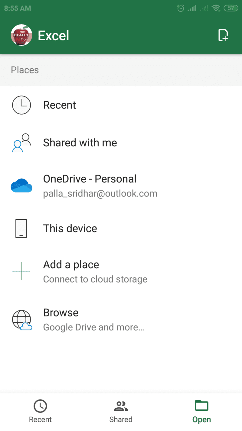Tap the Browse globe icon
The image size is (242, 431).
pos(21,320)
